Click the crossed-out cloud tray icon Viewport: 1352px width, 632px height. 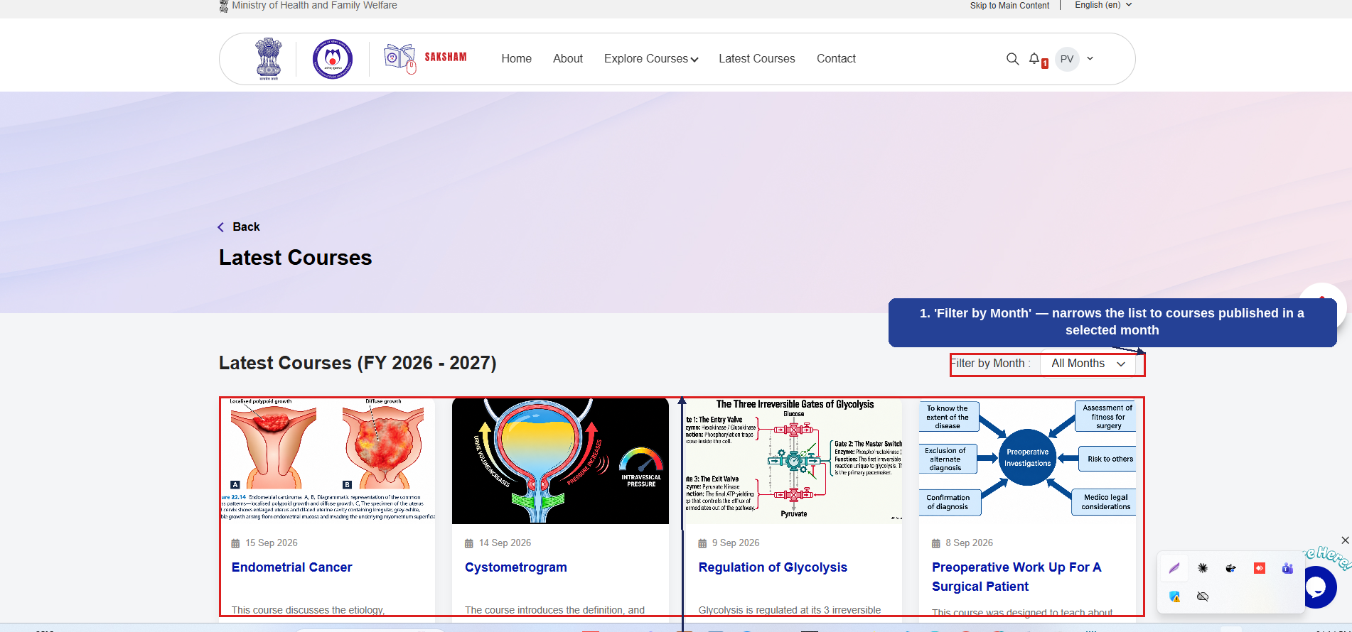tap(1203, 596)
